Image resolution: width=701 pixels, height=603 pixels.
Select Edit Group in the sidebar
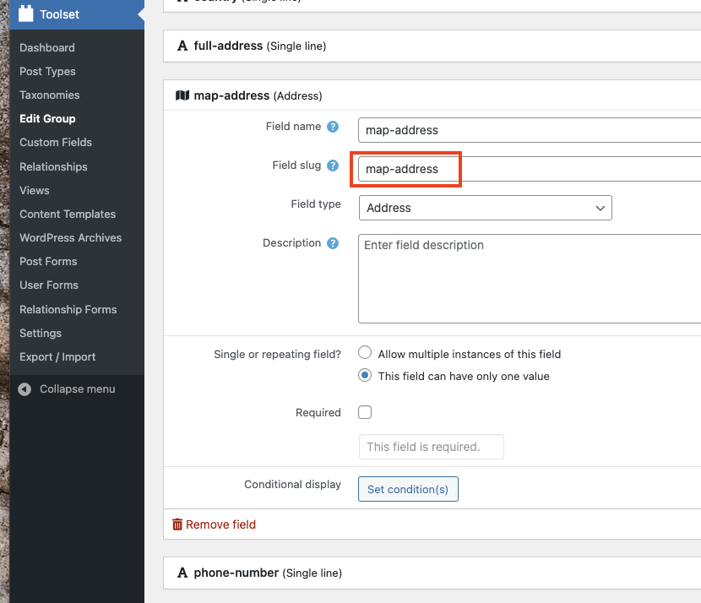tap(47, 119)
